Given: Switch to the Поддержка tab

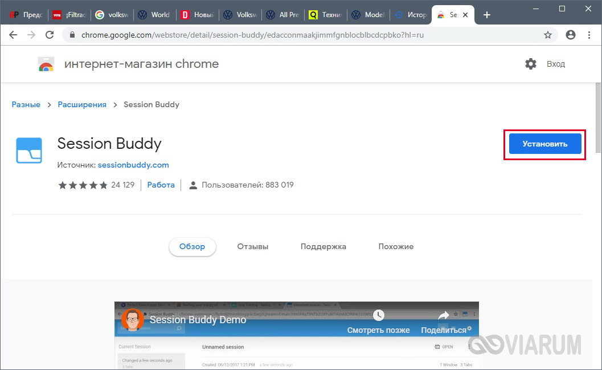Looking at the screenshot, I should (x=323, y=246).
